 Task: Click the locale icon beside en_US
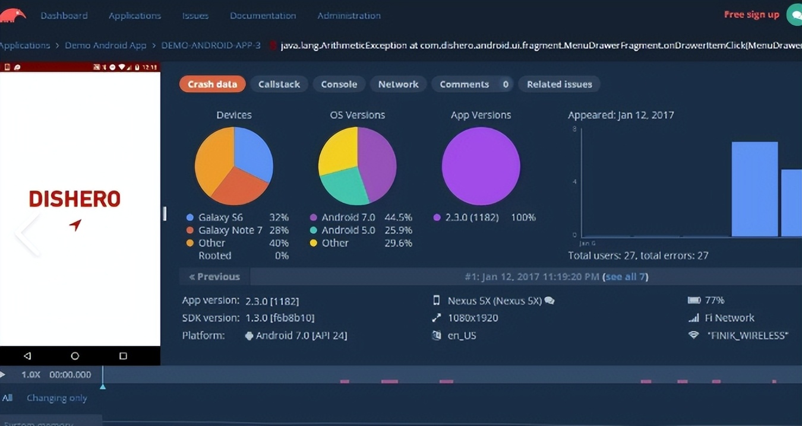coord(437,336)
